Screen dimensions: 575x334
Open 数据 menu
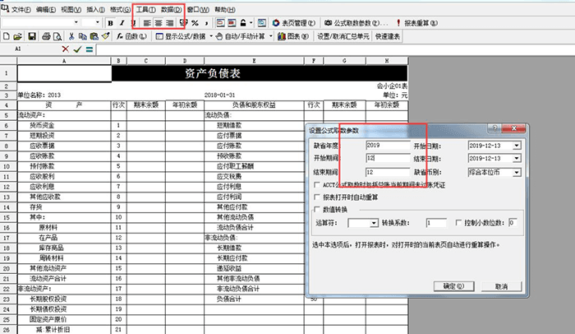click(x=171, y=10)
